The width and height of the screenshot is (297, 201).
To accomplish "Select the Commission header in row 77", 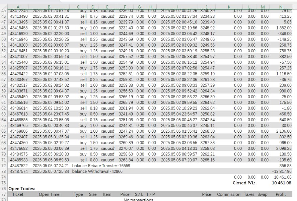I will click(229, 194).
